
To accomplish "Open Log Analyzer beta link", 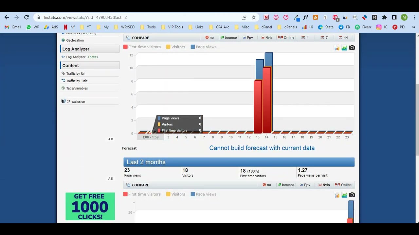I will (80, 57).
